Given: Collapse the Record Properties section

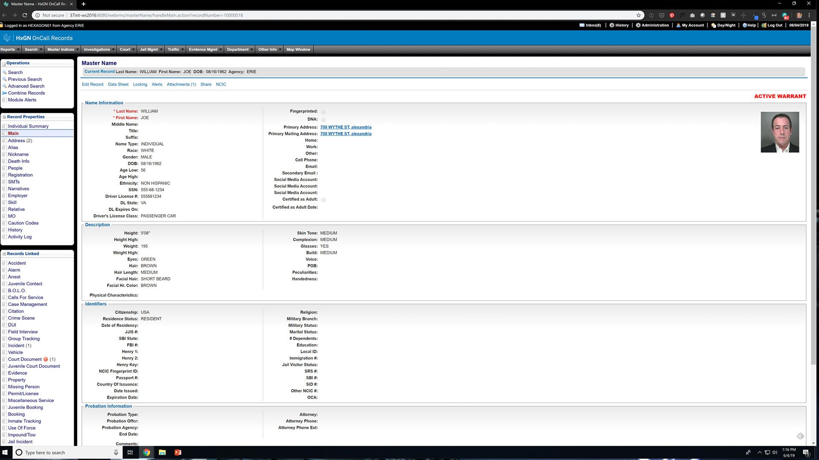Looking at the screenshot, I should tap(3, 117).
